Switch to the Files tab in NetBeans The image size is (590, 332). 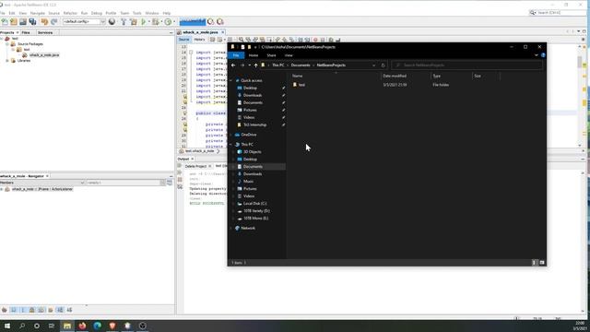tap(26, 33)
